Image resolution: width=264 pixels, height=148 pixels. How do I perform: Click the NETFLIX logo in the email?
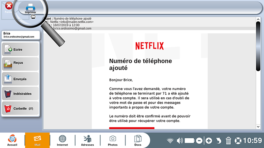149,46
